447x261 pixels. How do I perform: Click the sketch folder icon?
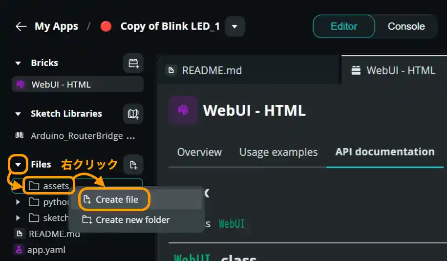click(x=34, y=218)
